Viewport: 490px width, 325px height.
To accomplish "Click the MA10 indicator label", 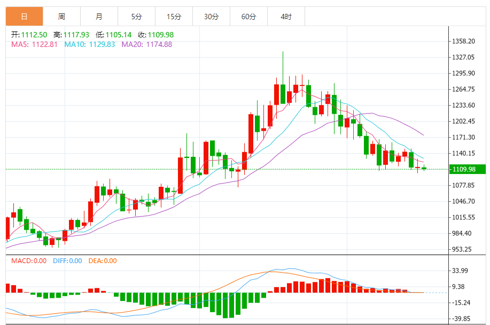I will 90,44.
